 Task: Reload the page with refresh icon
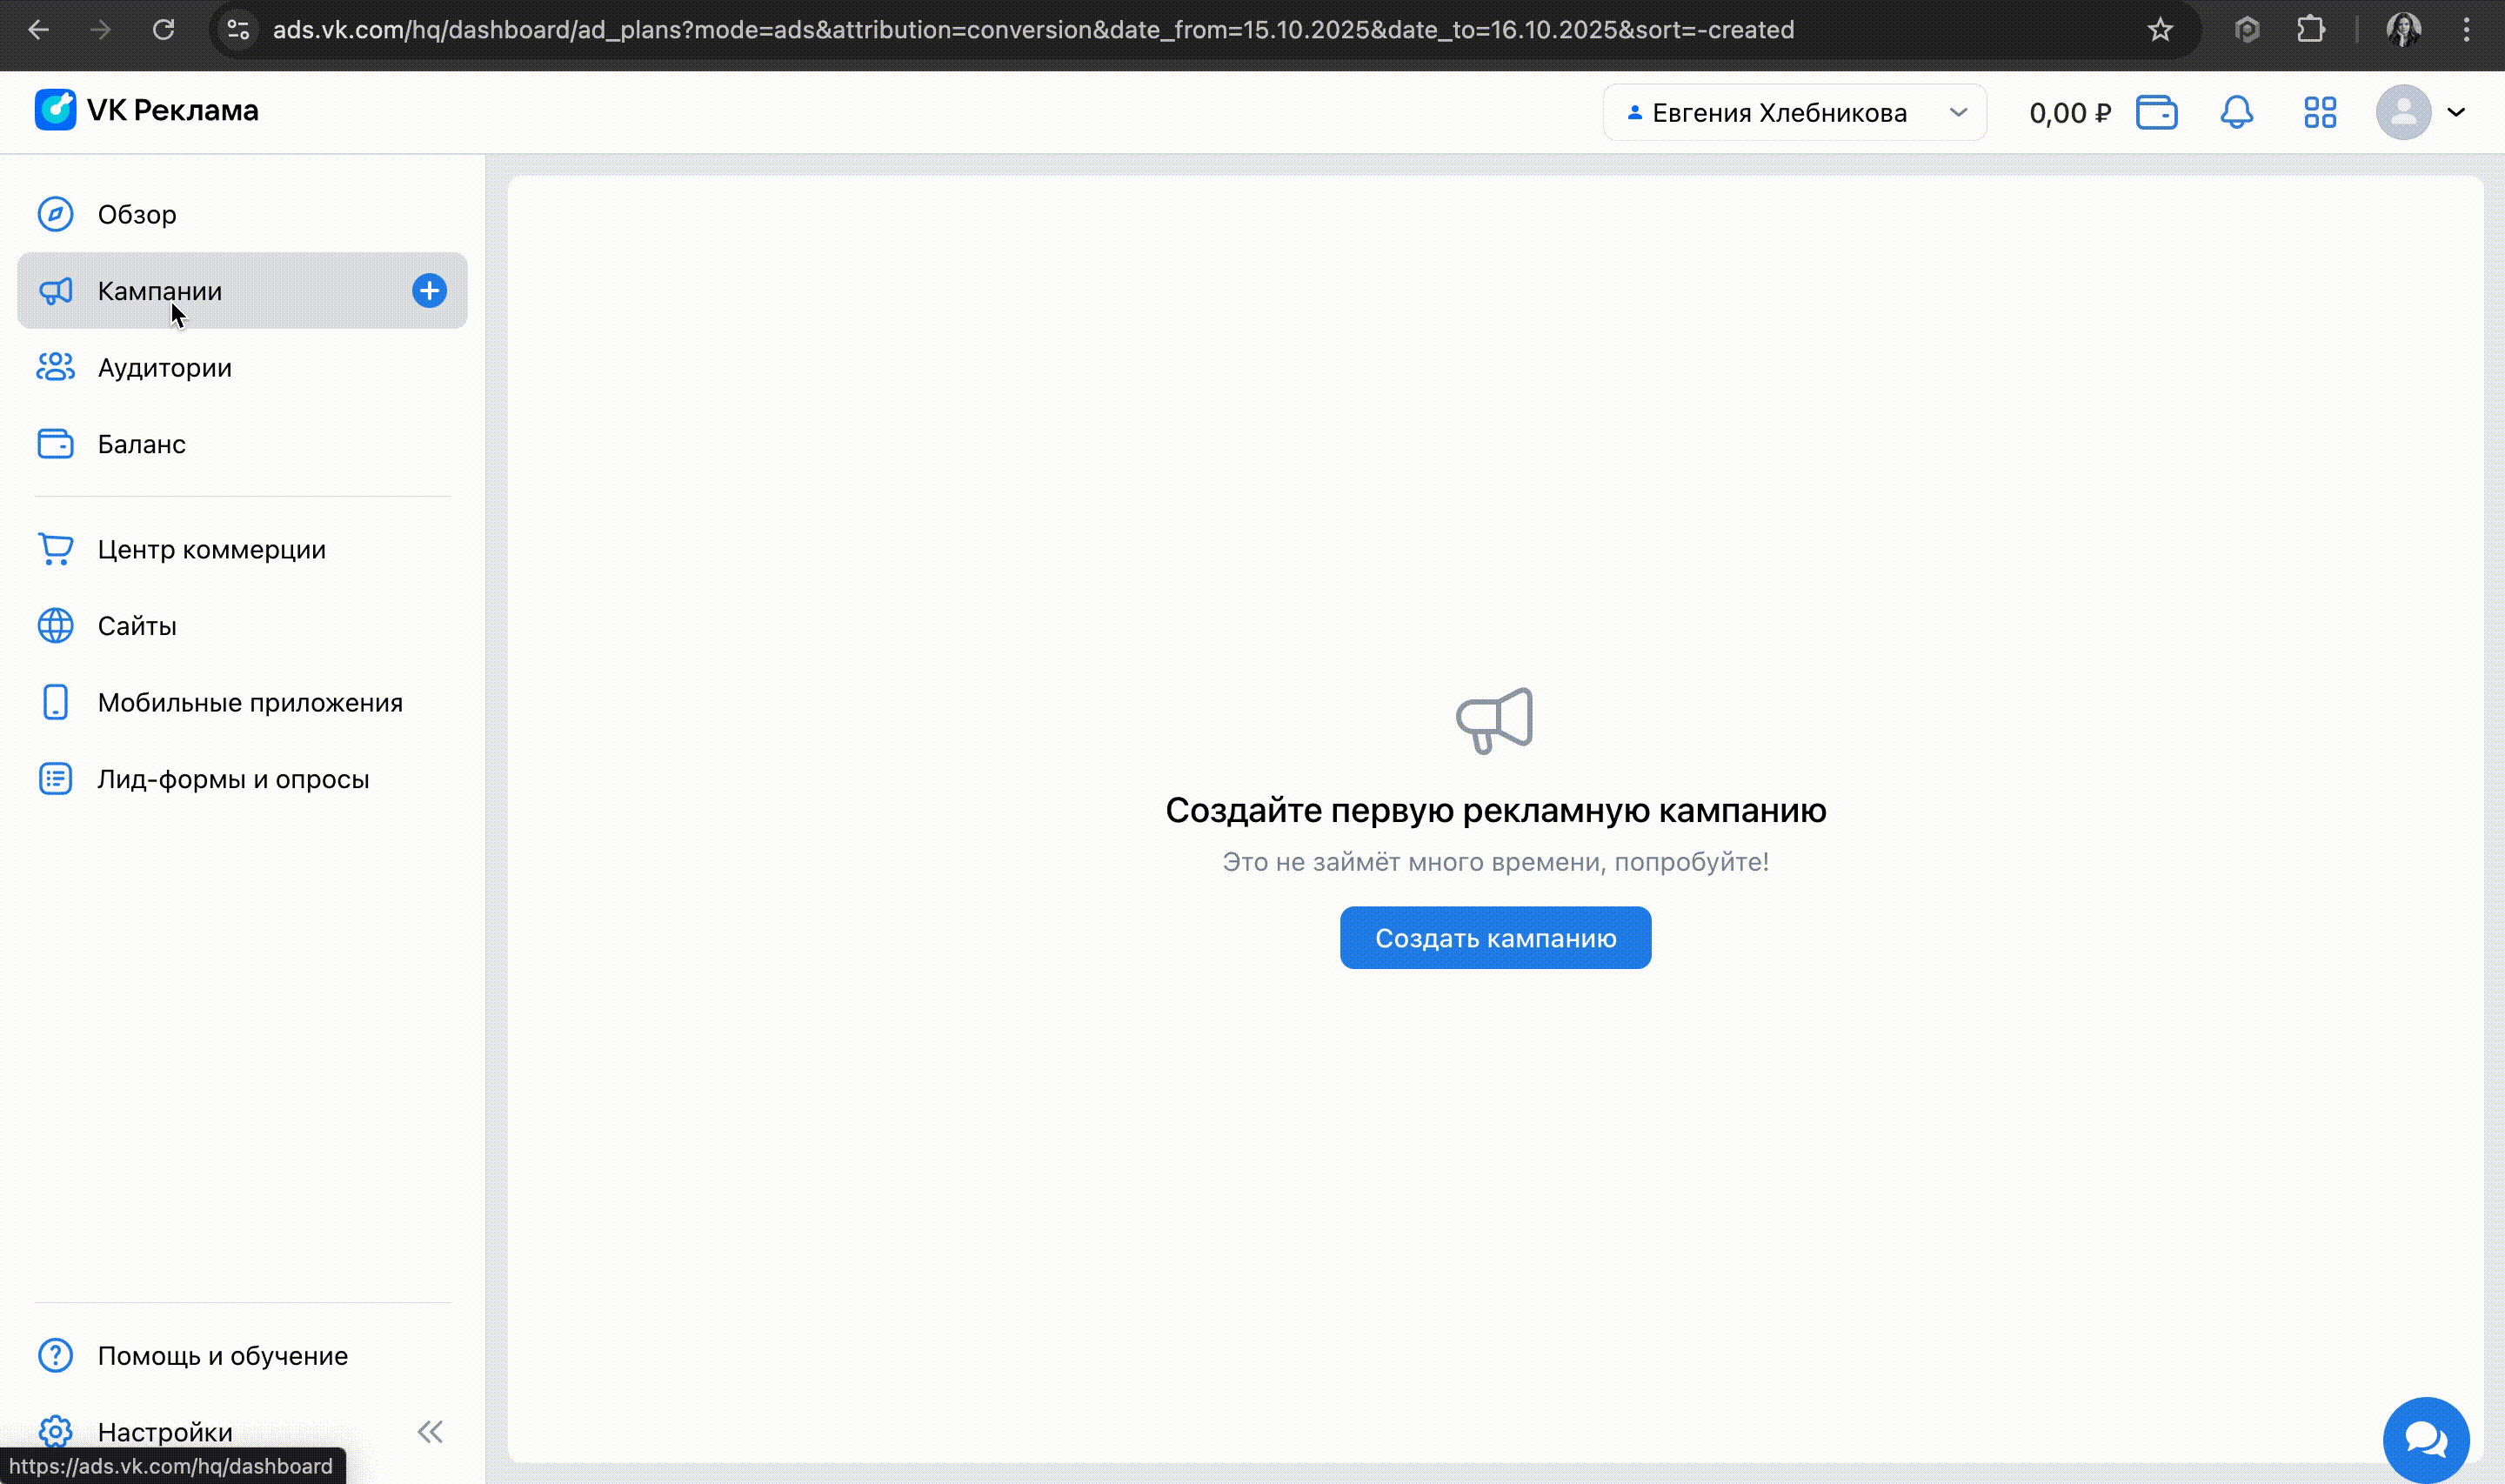pos(164,30)
